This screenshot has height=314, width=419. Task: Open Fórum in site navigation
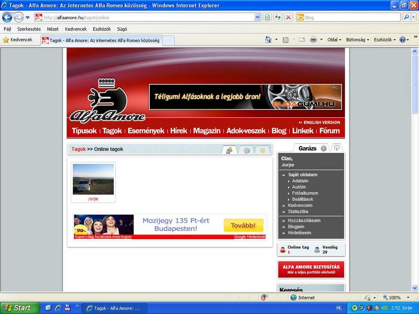click(x=329, y=131)
